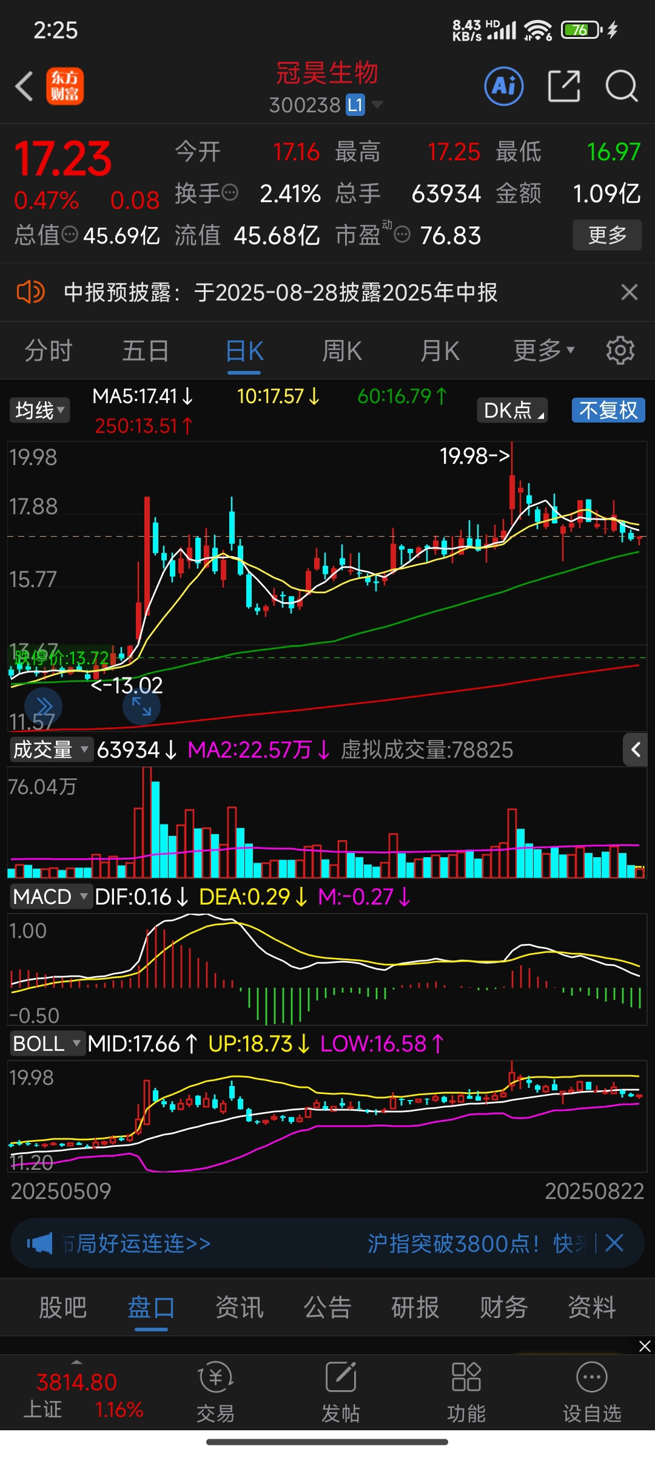Tap the collapse arrow beside 虚拟成交量
Screen dimensions: 655x1457
[x=635, y=750]
